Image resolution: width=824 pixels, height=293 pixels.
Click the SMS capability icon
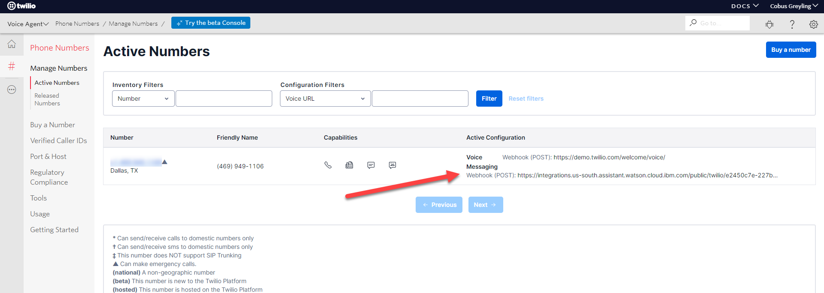coord(371,165)
